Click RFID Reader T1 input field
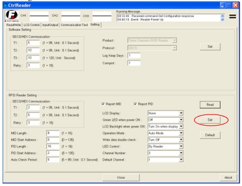The height and width of the screenshot is (186, 242). (x=33, y=107)
